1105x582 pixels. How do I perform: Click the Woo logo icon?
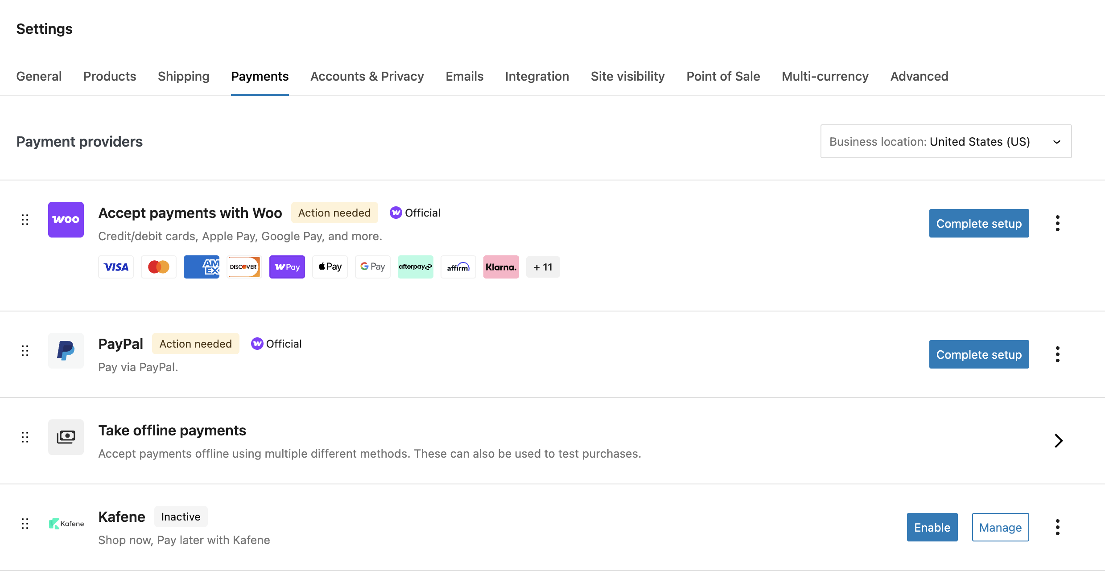tap(66, 220)
